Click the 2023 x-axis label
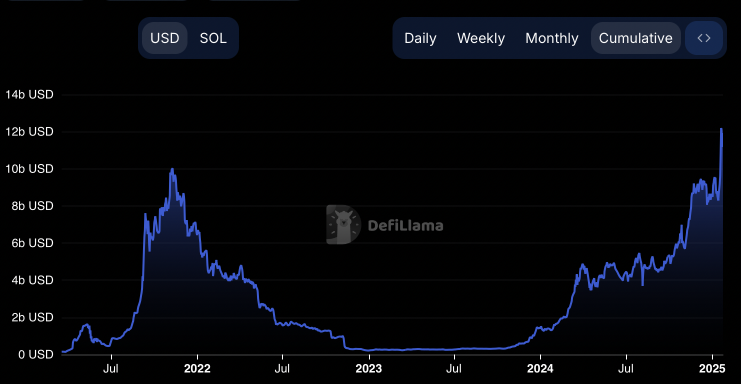 (368, 369)
